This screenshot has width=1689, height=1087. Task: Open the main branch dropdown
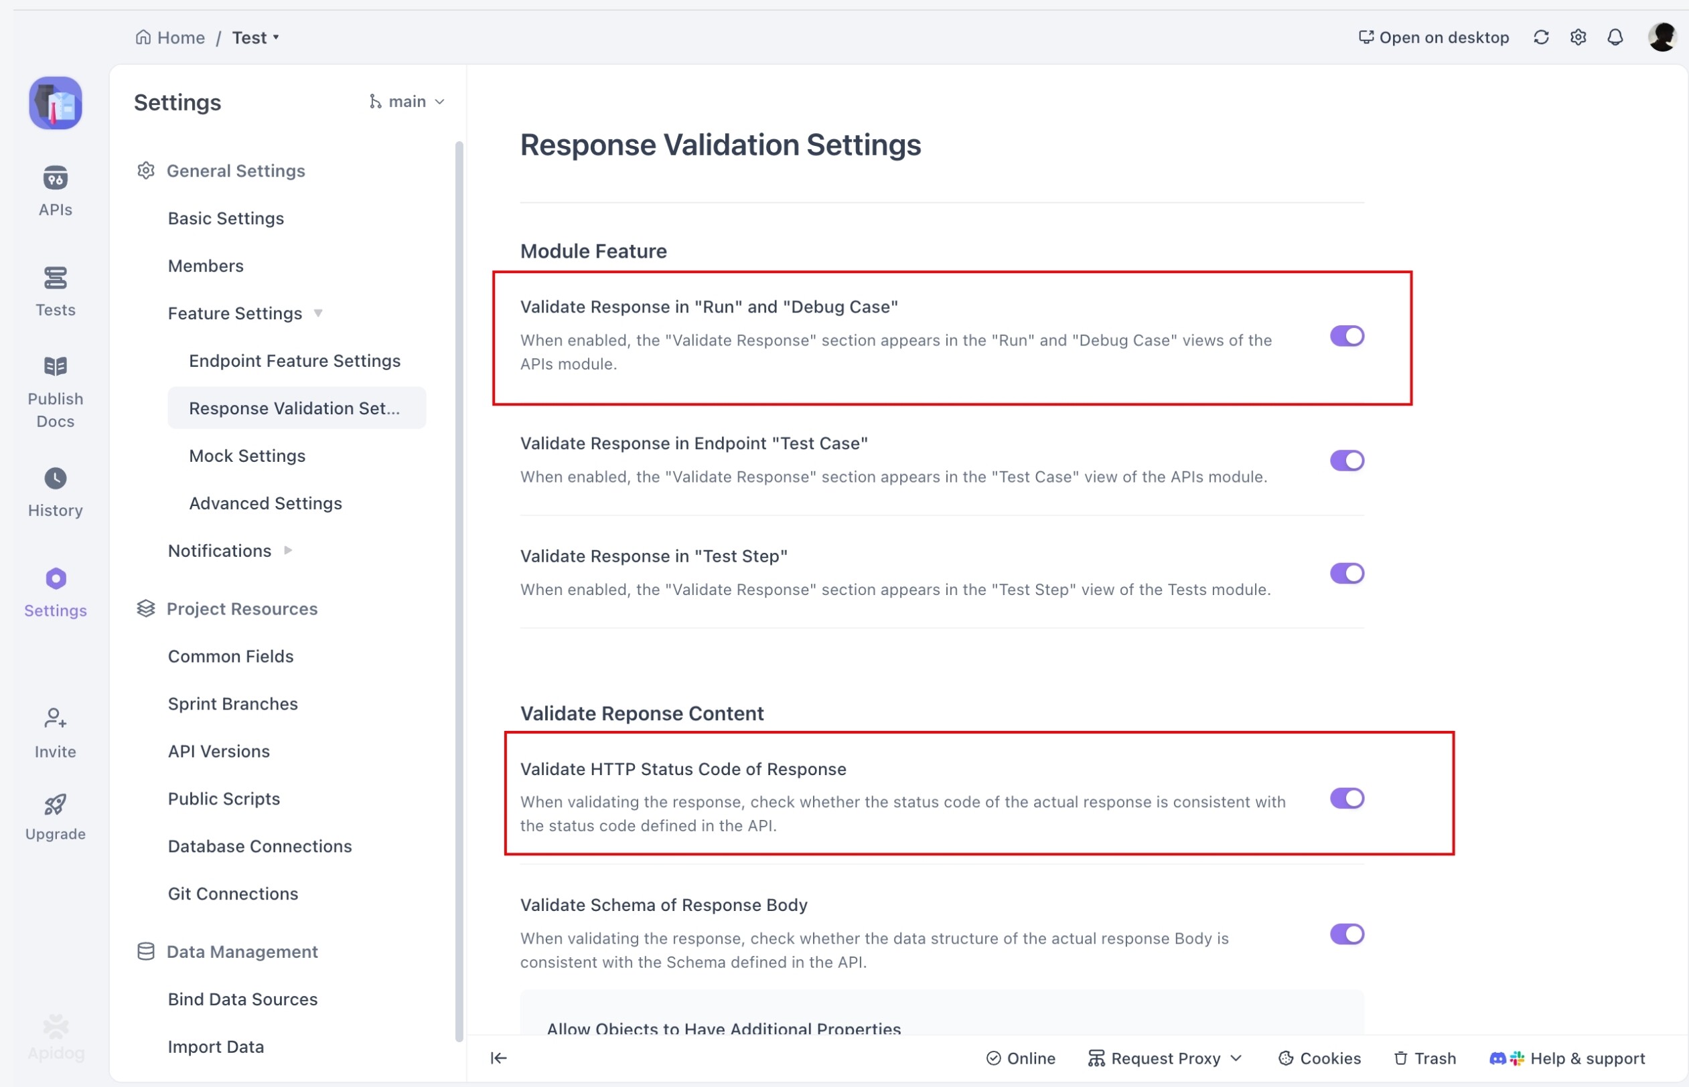pyautogui.click(x=407, y=102)
